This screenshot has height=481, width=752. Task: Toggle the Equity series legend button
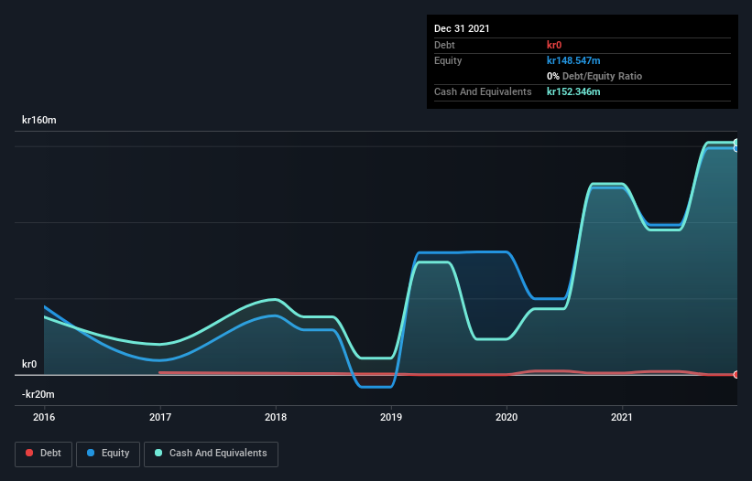click(x=108, y=454)
